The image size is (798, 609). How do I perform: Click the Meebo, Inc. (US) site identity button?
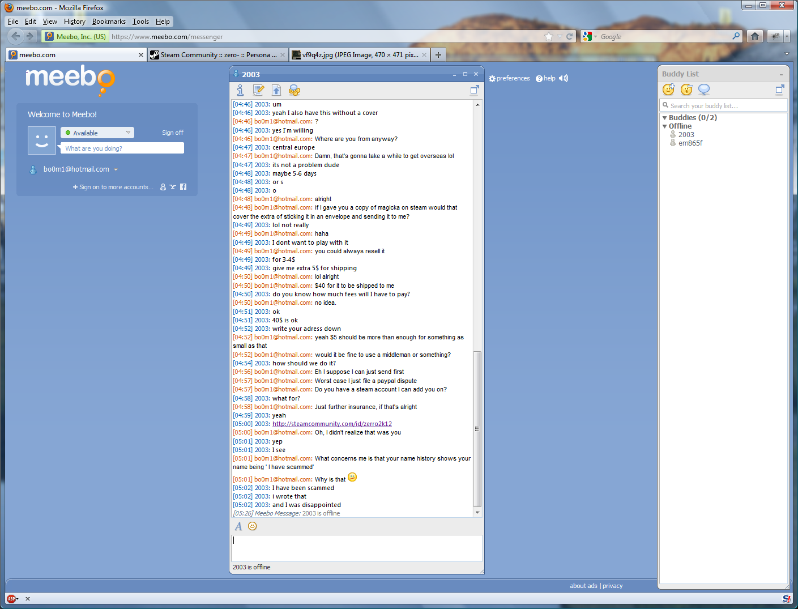(75, 36)
